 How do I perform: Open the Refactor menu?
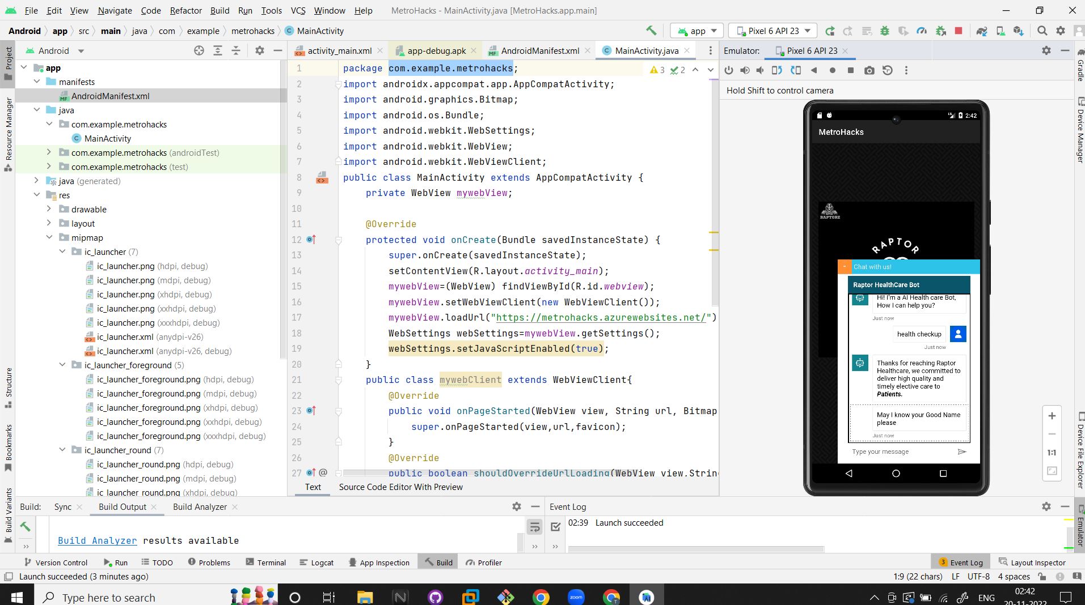[x=185, y=10]
